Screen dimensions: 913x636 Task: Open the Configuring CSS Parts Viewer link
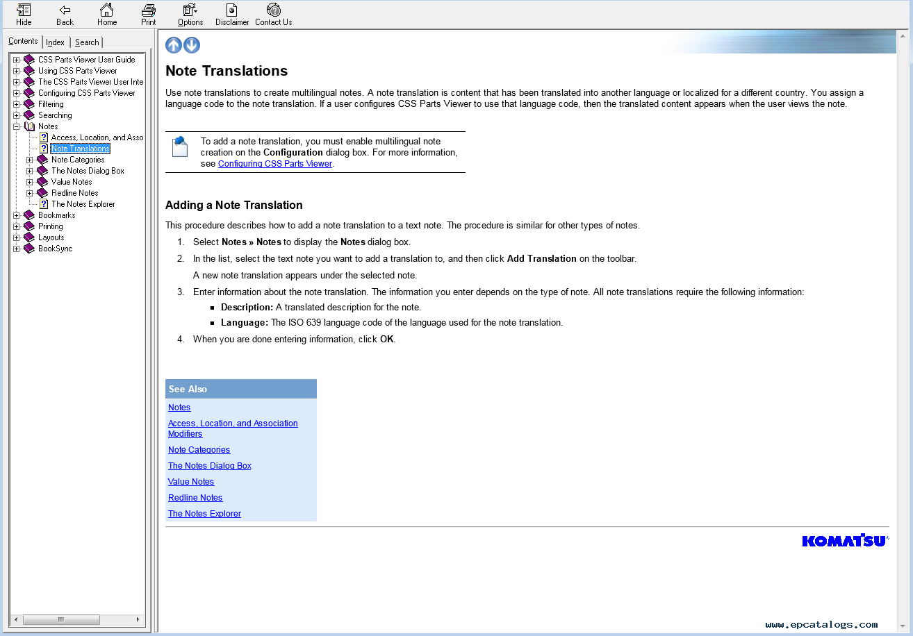275,164
